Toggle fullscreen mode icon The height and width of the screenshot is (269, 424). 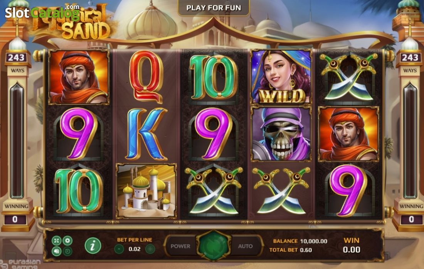(56, 241)
